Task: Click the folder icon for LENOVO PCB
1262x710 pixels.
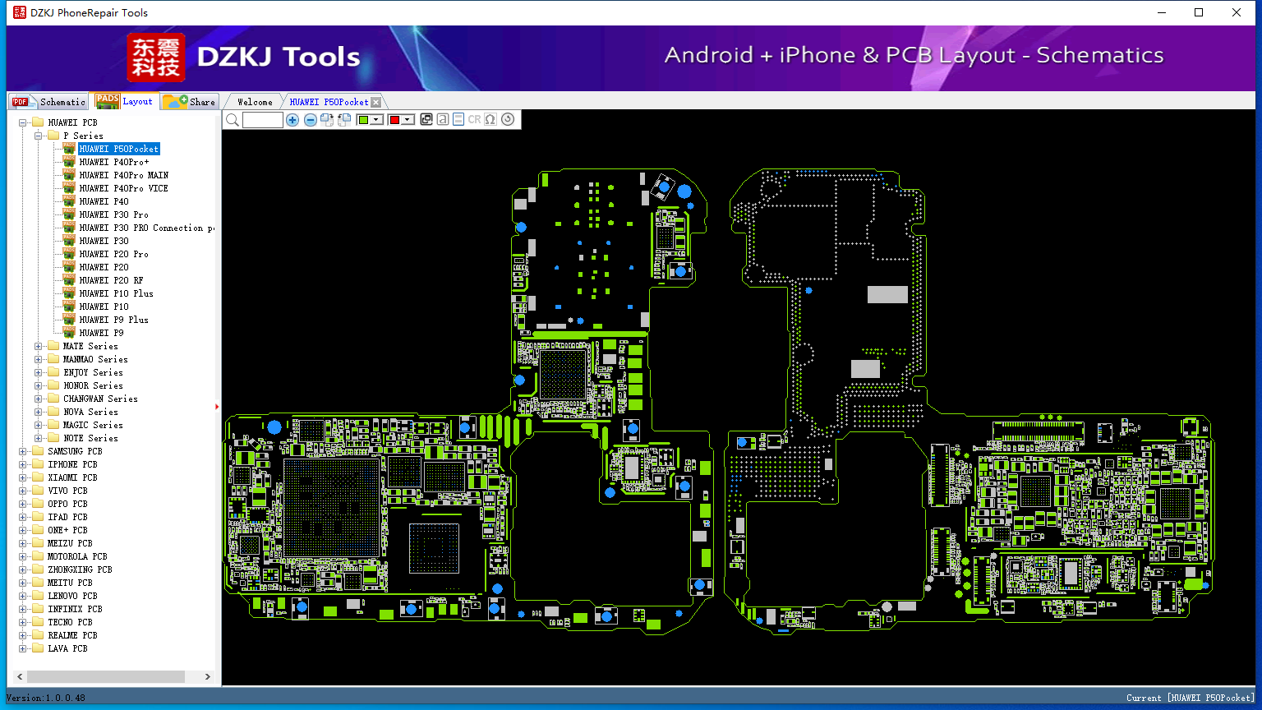Action: (x=38, y=596)
